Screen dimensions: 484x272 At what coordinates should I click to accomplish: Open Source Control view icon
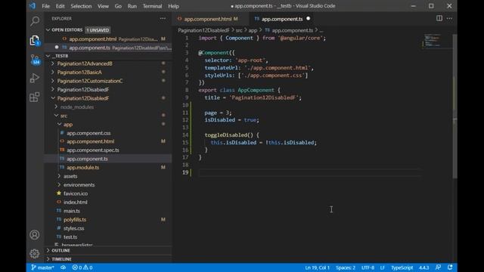(35, 60)
